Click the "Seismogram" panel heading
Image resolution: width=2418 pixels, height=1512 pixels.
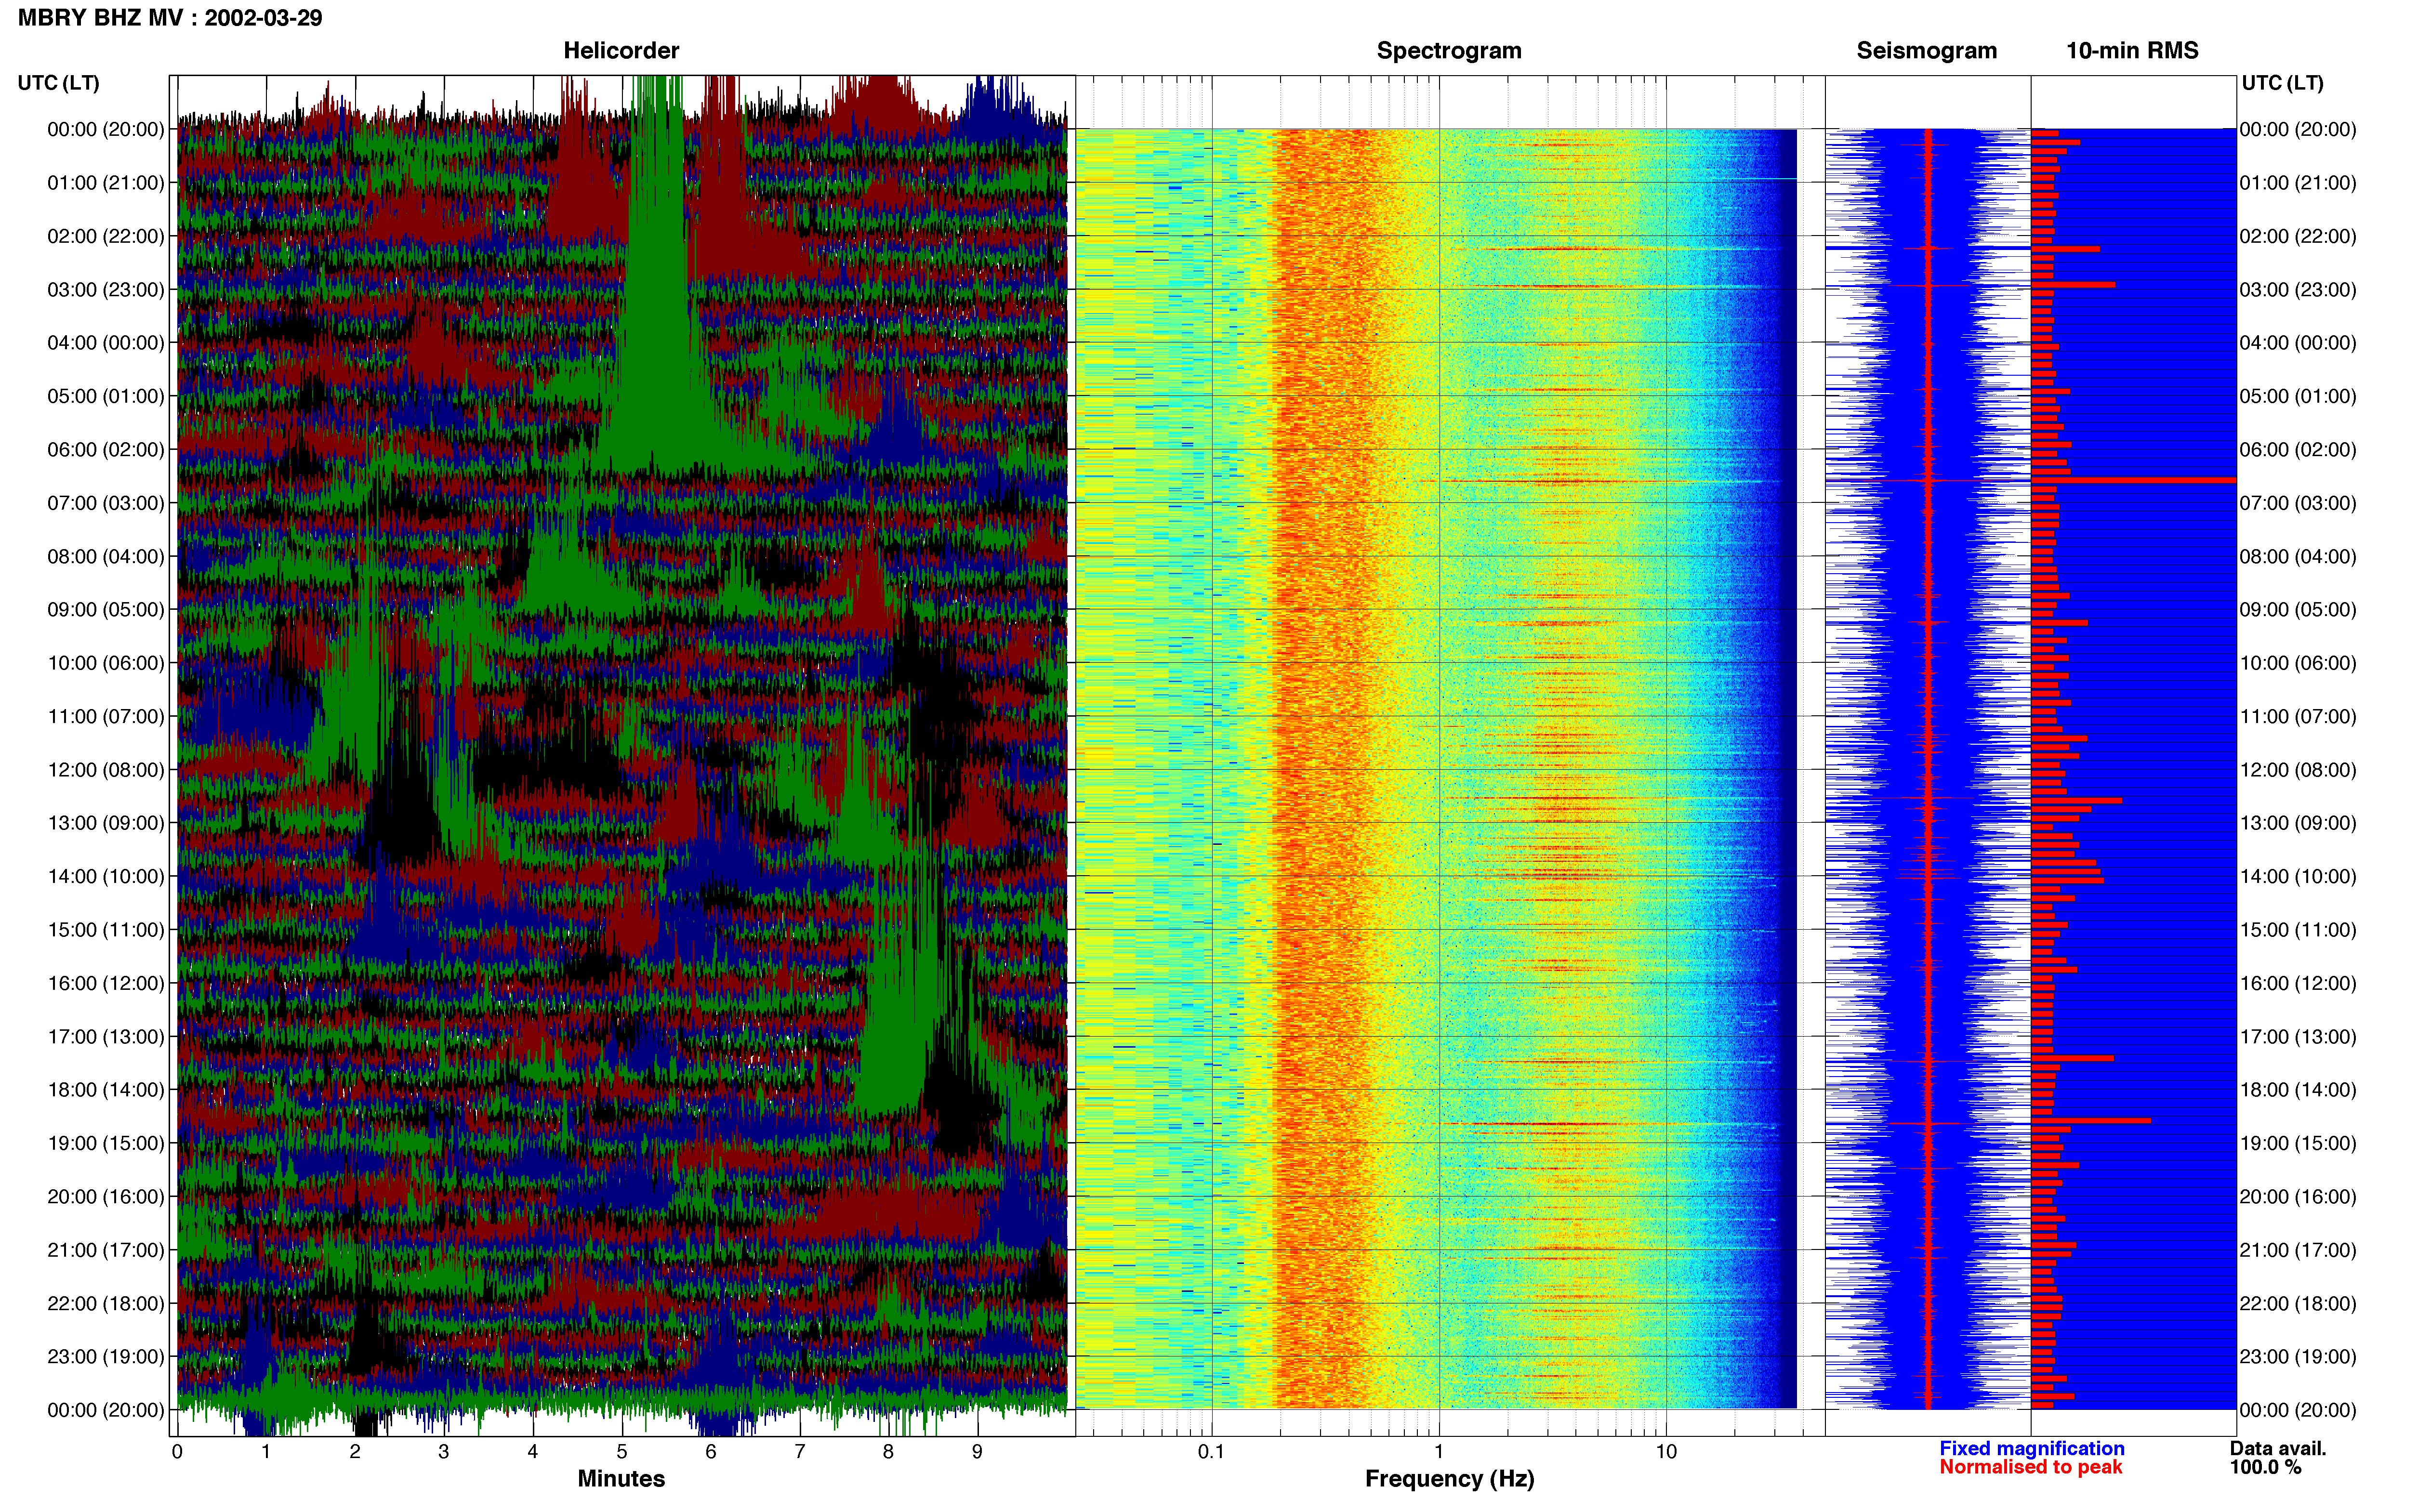click(x=1926, y=51)
